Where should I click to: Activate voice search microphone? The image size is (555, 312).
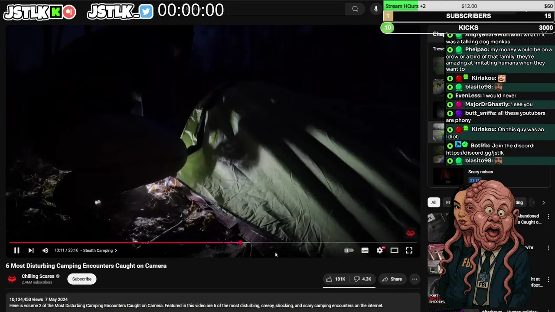coord(376,9)
